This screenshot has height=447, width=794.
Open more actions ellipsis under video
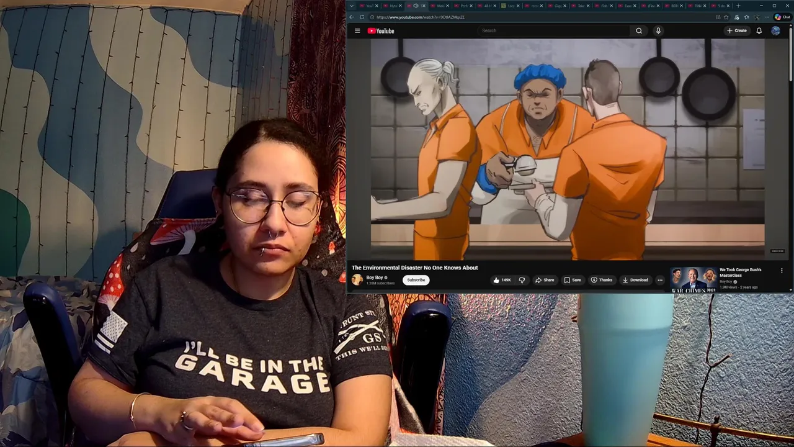[x=660, y=280]
